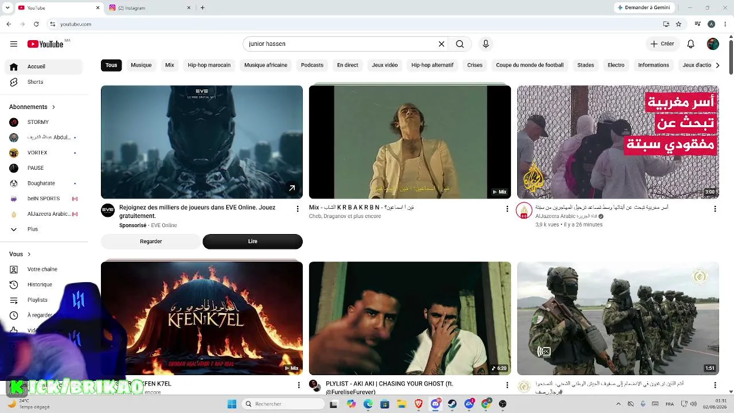
Task: Click the browser address bar URL
Action: 76,24
